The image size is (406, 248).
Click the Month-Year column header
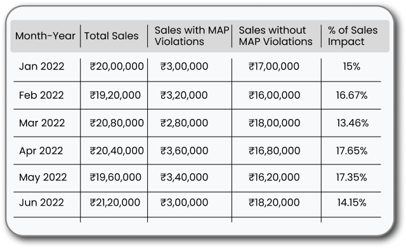45,36
